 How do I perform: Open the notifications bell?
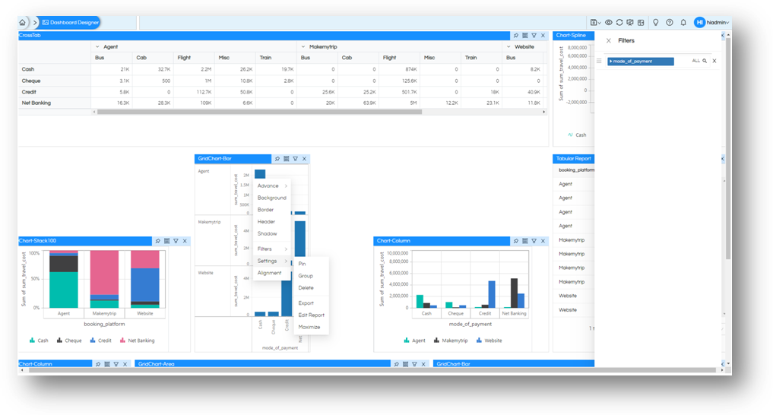coord(683,22)
